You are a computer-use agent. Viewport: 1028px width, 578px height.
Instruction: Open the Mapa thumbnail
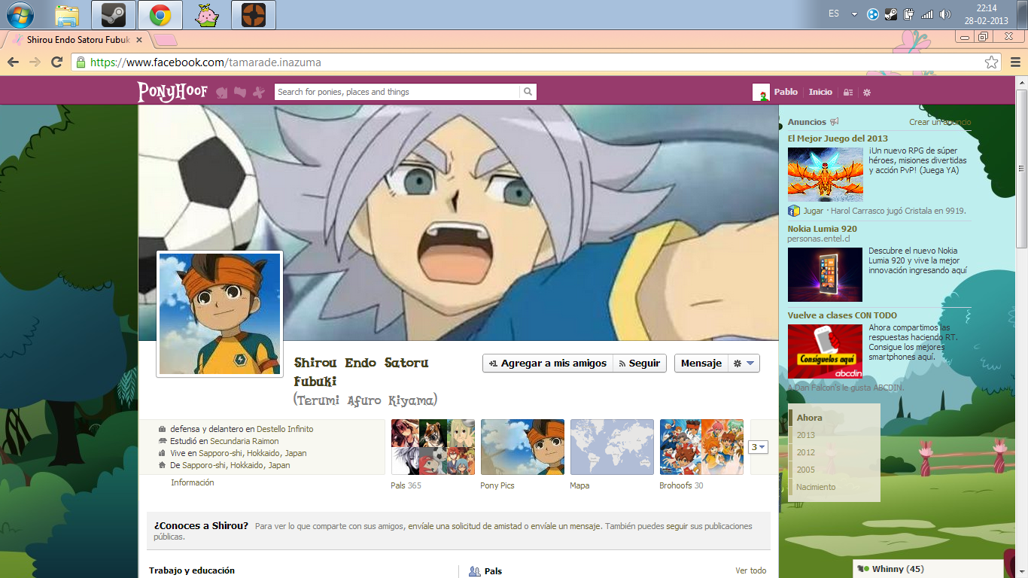pyautogui.click(x=612, y=447)
